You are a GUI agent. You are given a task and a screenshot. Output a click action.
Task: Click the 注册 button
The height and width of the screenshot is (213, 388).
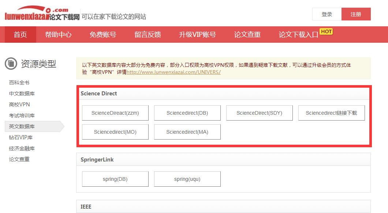(x=356, y=14)
